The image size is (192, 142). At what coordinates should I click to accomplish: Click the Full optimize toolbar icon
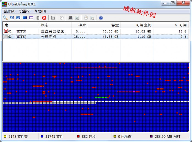25,18
